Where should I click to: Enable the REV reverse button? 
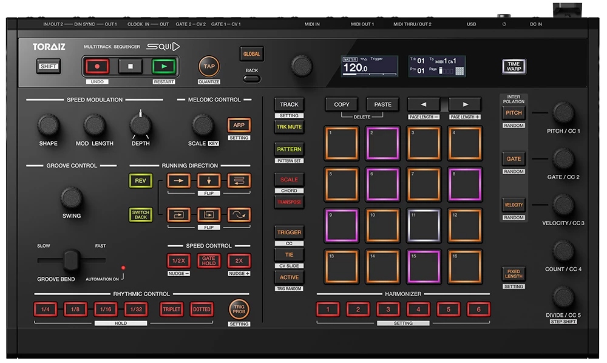click(140, 180)
